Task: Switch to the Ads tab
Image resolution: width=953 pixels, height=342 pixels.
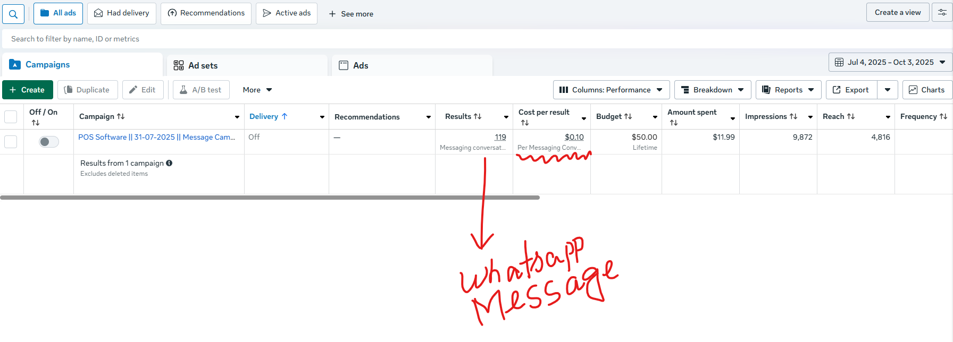Action: click(360, 65)
